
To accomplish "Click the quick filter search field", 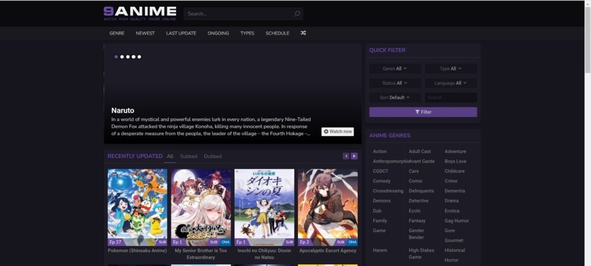I will (x=451, y=97).
